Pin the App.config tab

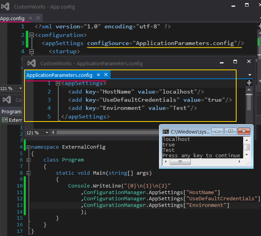click(x=31, y=18)
